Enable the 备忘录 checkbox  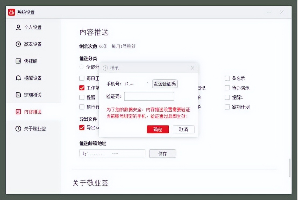(227, 78)
